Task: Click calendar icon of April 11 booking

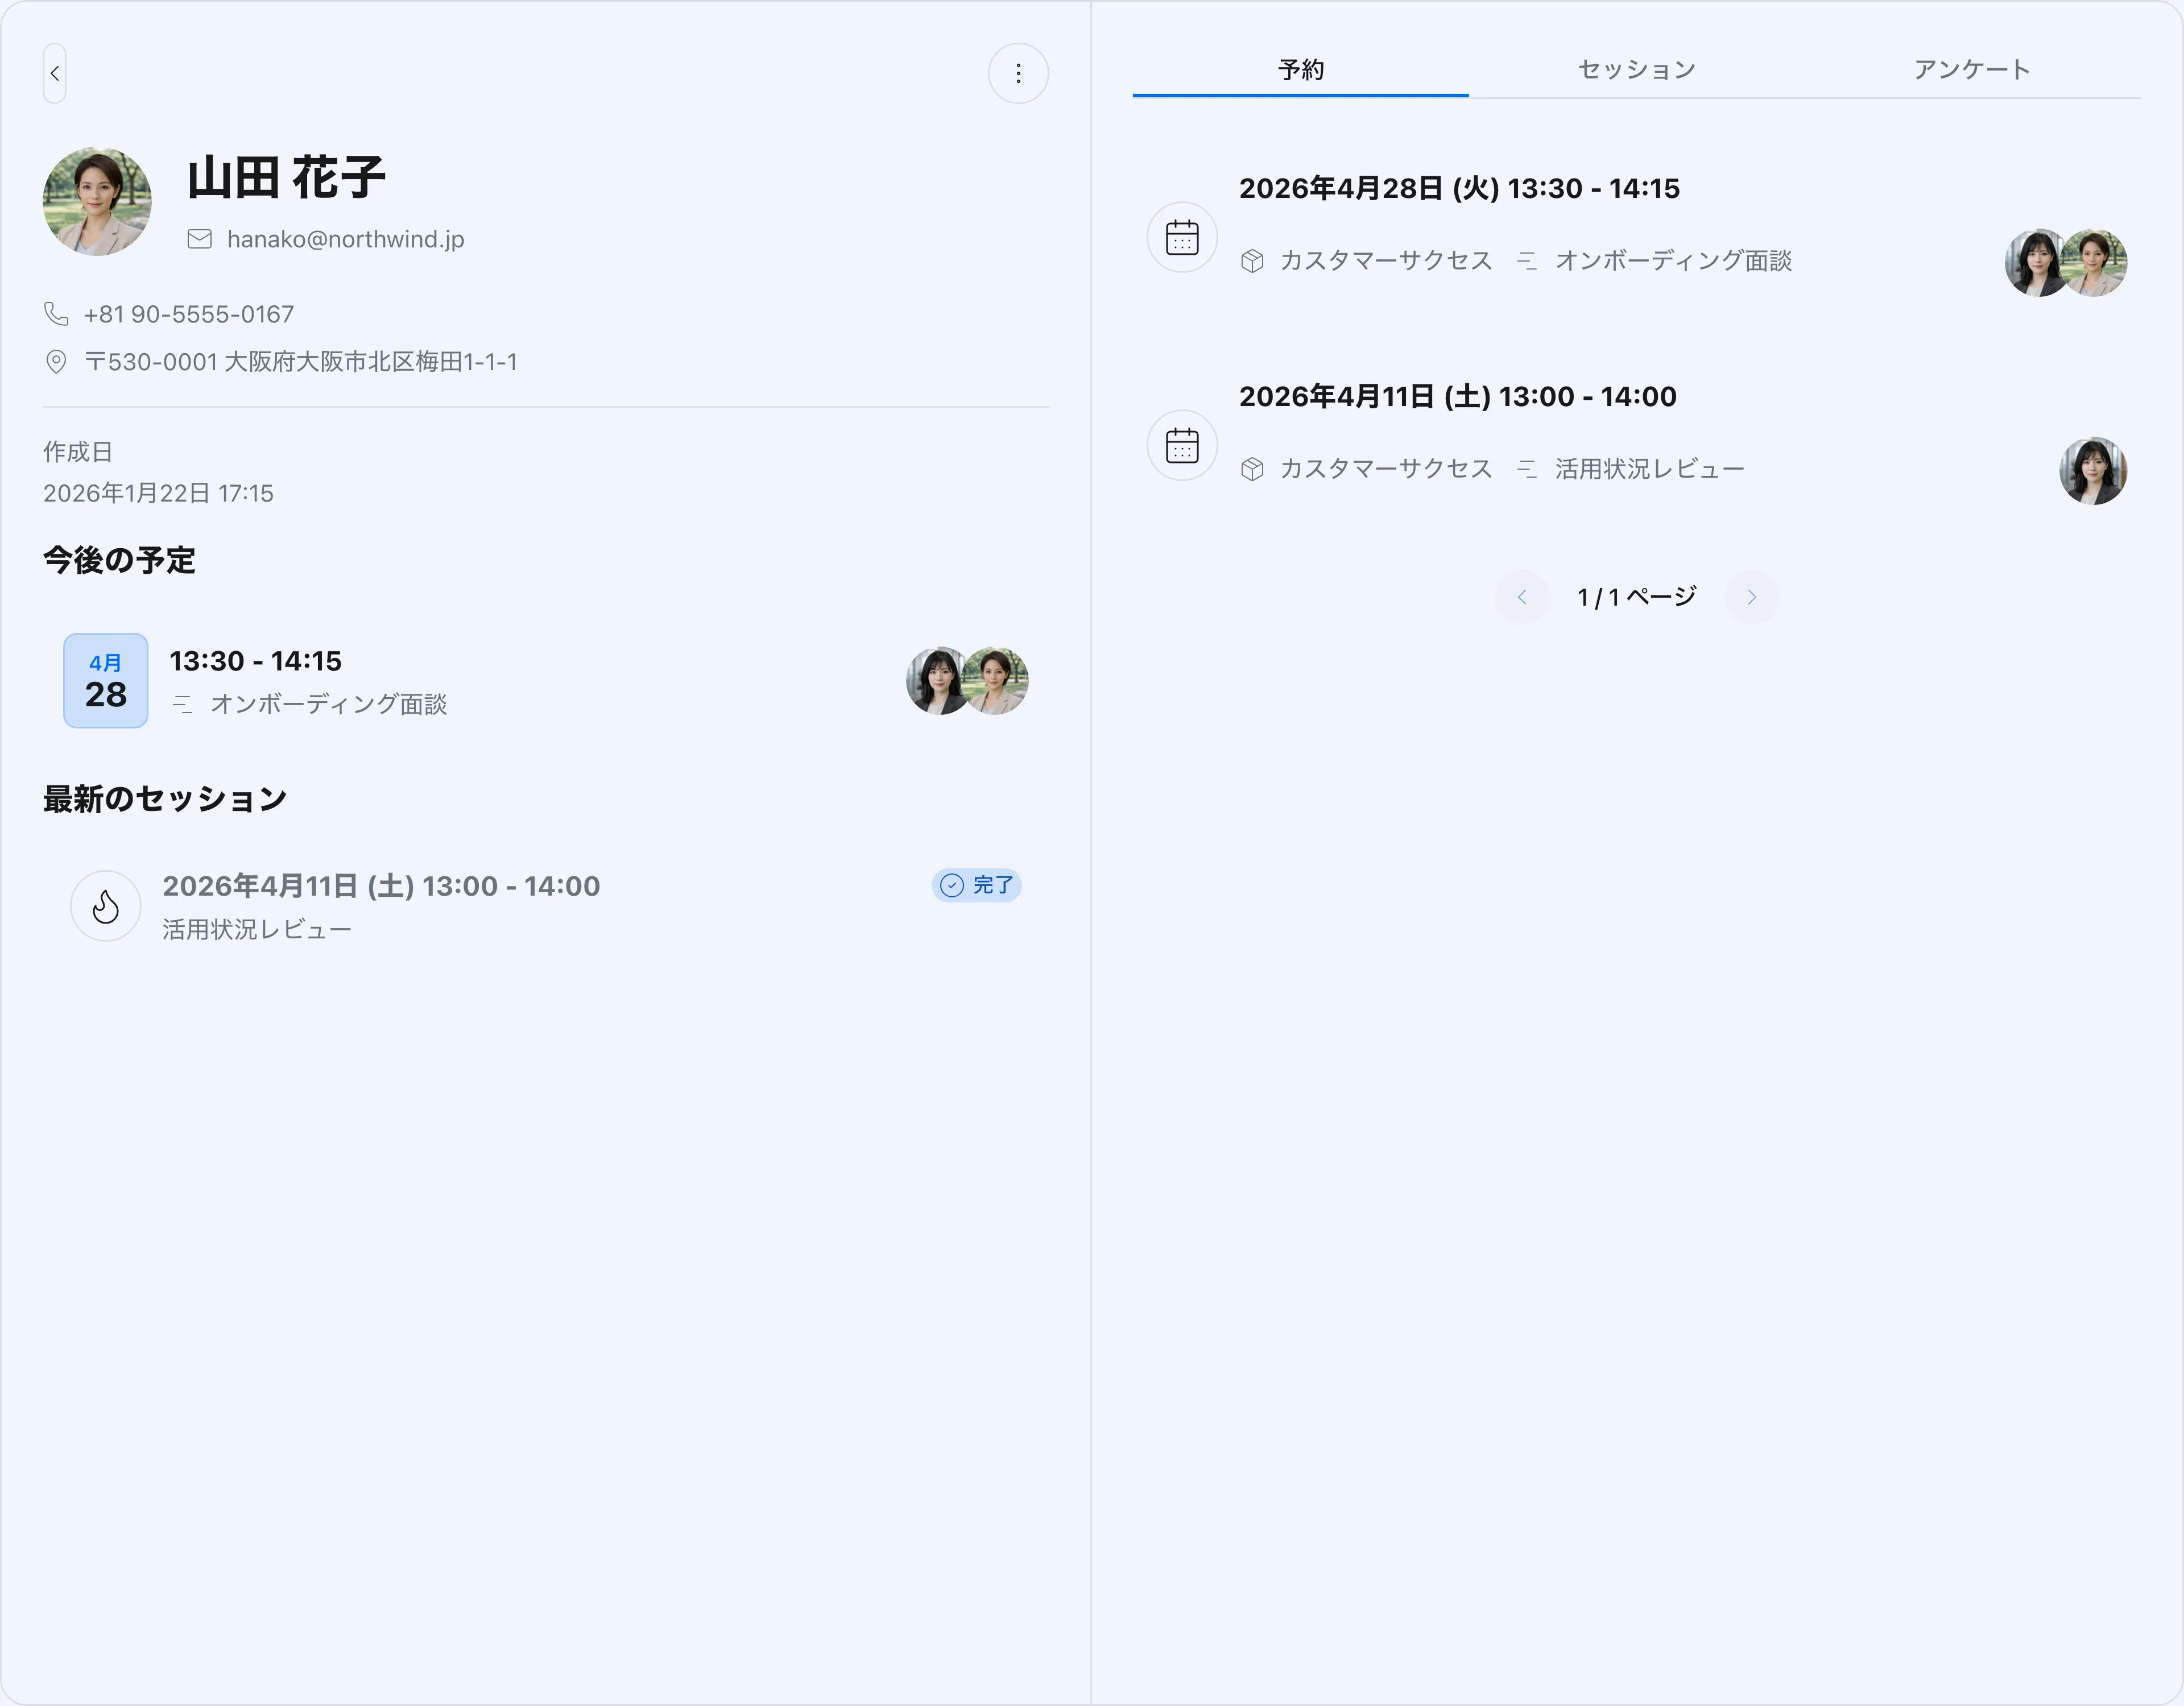Action: (x=1182, y=445)
